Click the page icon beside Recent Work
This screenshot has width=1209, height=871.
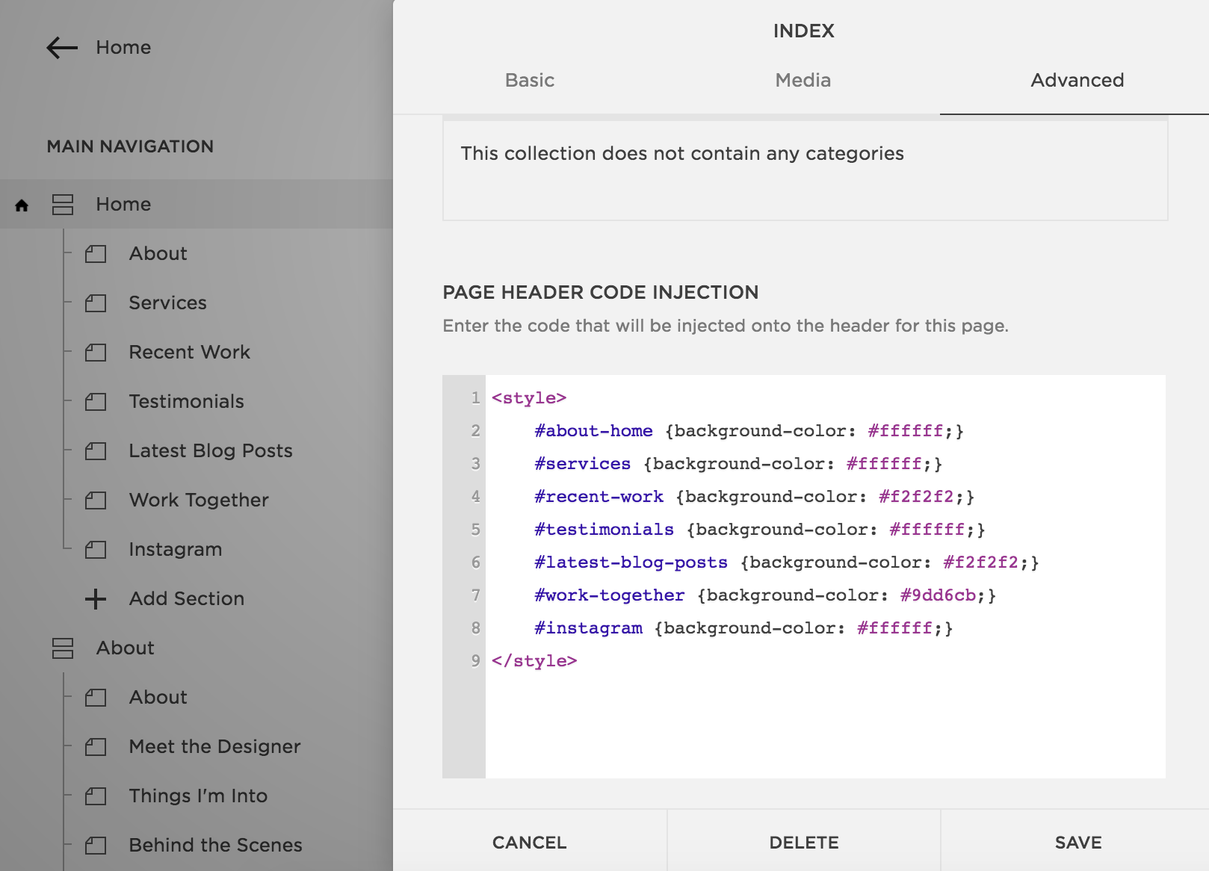[96, 353]
